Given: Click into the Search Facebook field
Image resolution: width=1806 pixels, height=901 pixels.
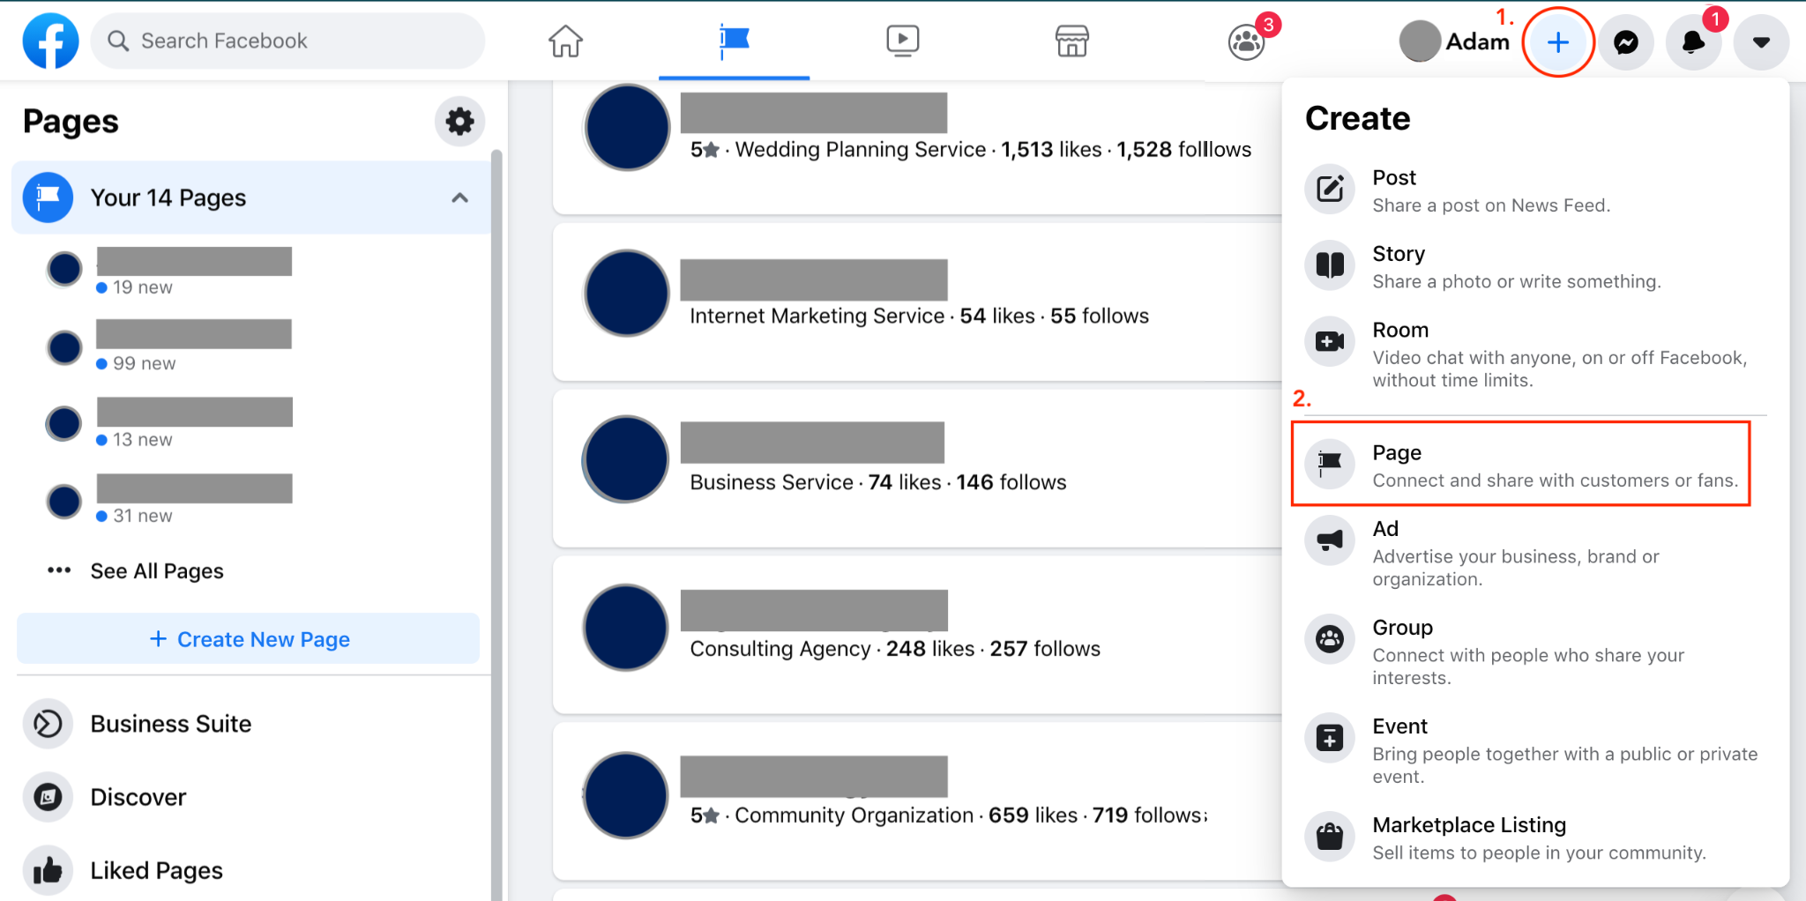Looking at the screenshot, I should coord(287,41).
